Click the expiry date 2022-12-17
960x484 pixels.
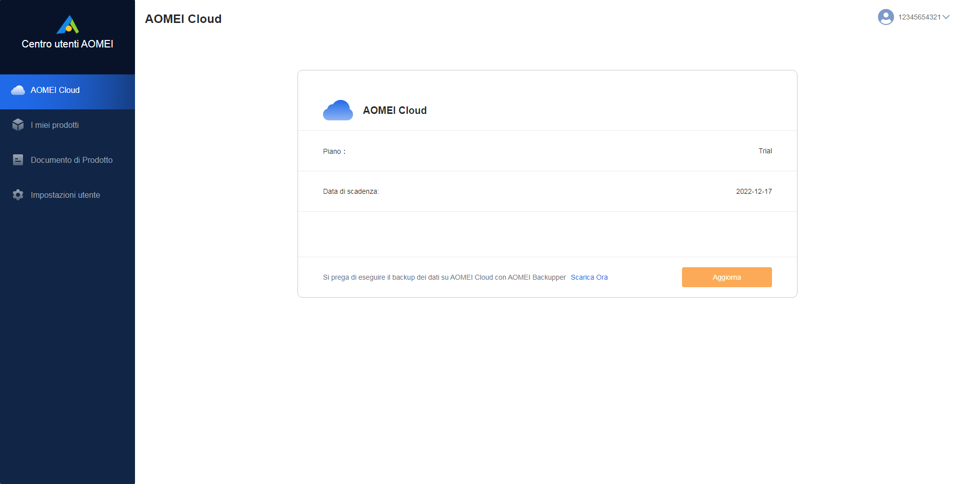point(753,191)
